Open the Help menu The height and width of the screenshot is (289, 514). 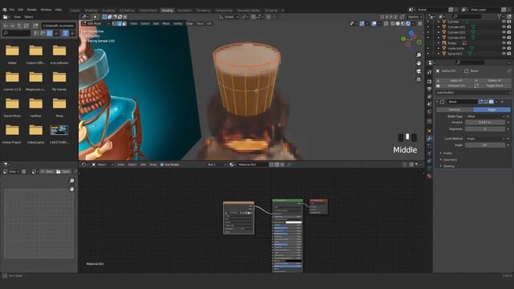[59, 10]
